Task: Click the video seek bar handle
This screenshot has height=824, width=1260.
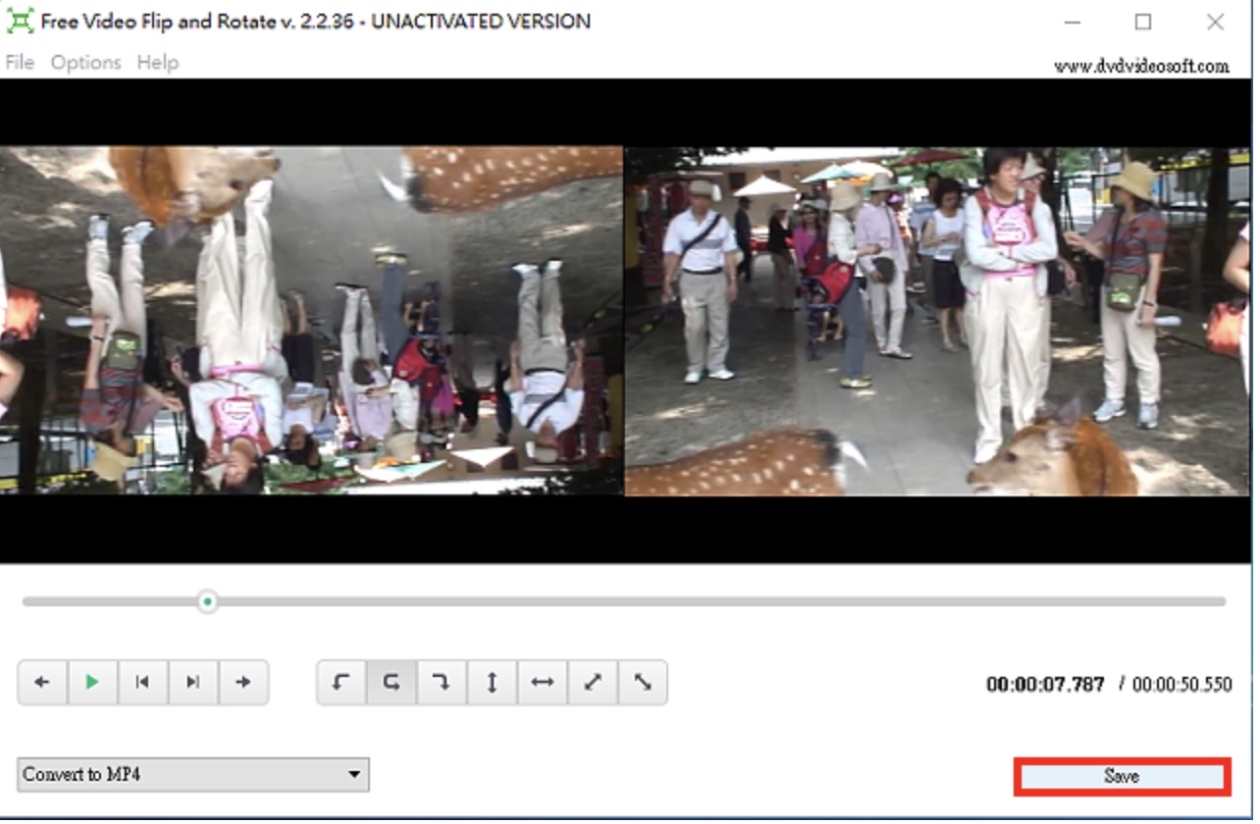Action: (x=208, y=604)
